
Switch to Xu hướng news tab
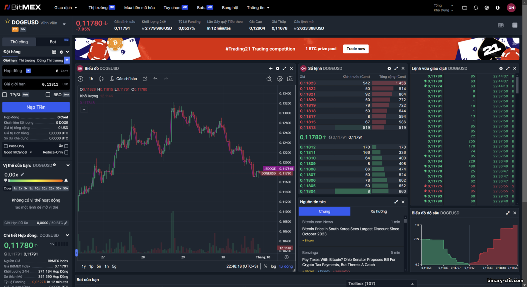(379, 211)
